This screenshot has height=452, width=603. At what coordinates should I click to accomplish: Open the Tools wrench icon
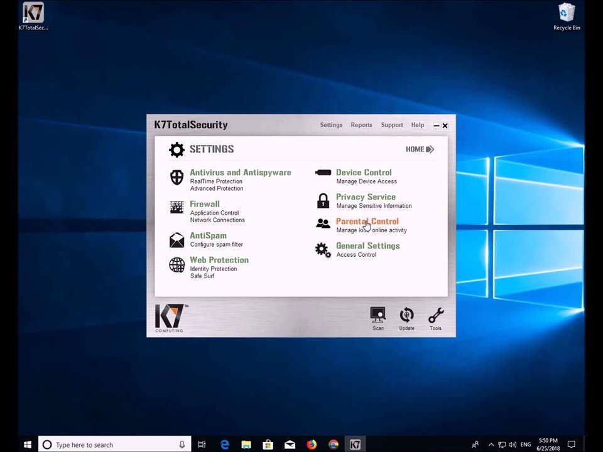436,319
